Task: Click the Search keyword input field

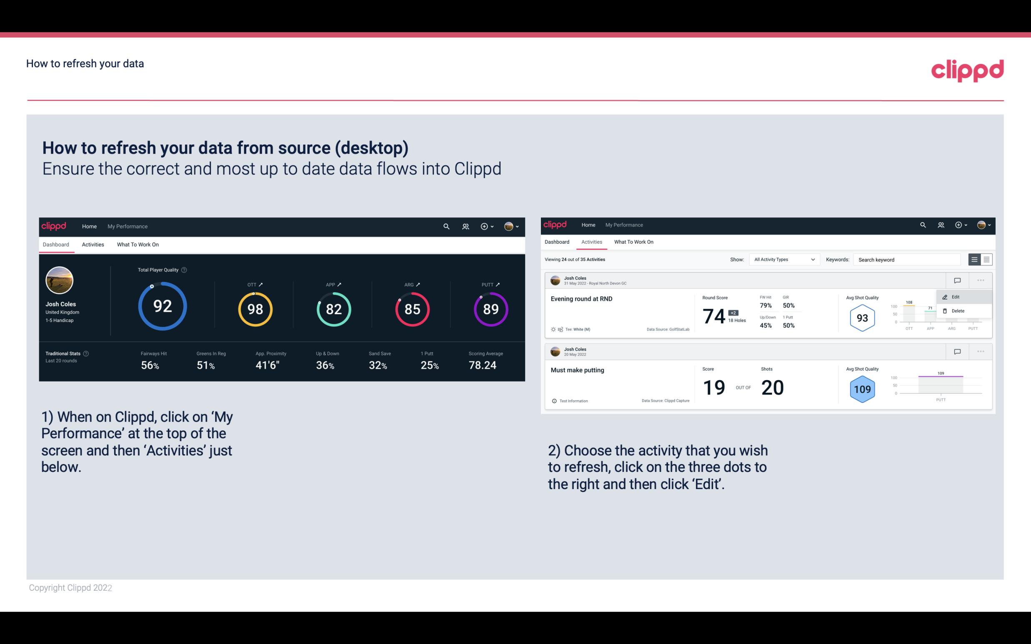Action: [908, 259]
